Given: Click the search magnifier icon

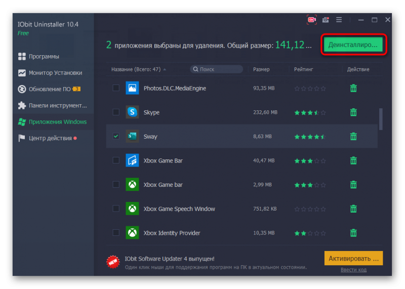Looking at the screenshot, I should 195,69.
